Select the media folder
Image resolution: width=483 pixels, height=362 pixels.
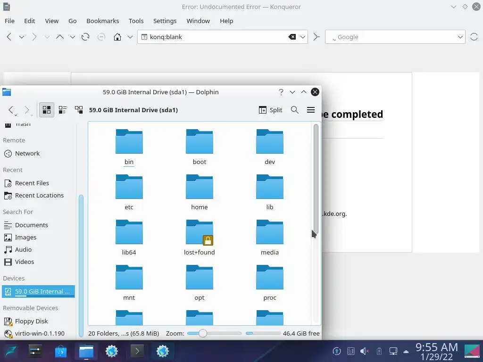click(x=269, y=238)
